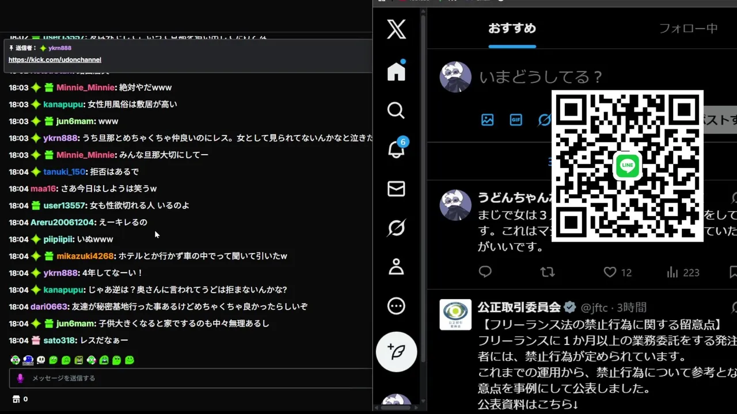Open X direct messages envelope icon
Screen dimensions: 737x414
click(396, 189)
